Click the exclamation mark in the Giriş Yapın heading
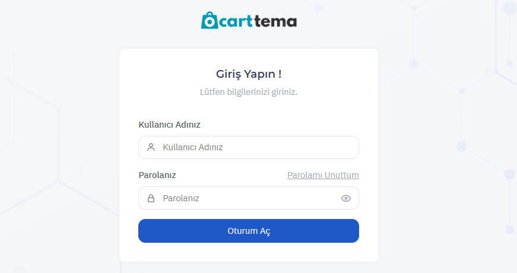 pyautogui.click(x=280, y=74)
